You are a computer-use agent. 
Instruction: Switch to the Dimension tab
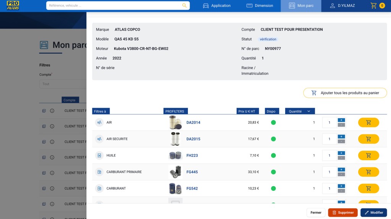coord(260,5)
